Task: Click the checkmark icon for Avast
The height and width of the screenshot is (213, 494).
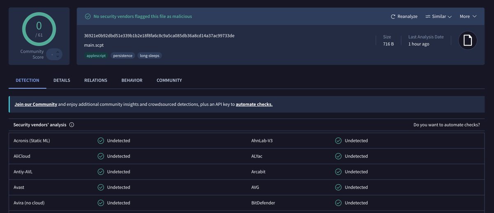Action: (x=101, y=188)
